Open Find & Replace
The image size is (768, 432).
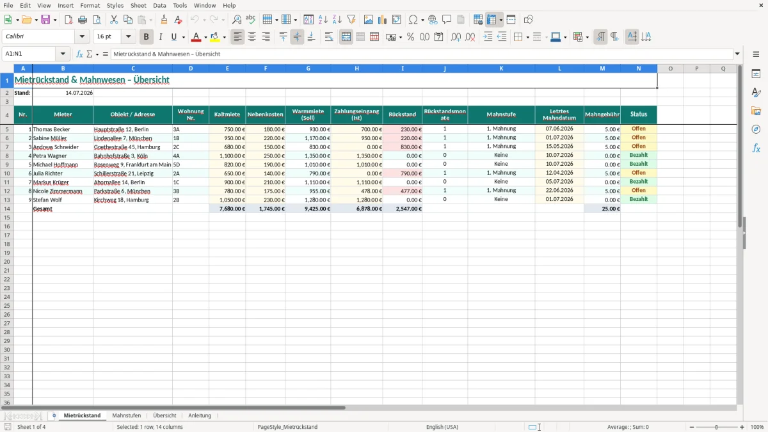(x=237, y=20)
